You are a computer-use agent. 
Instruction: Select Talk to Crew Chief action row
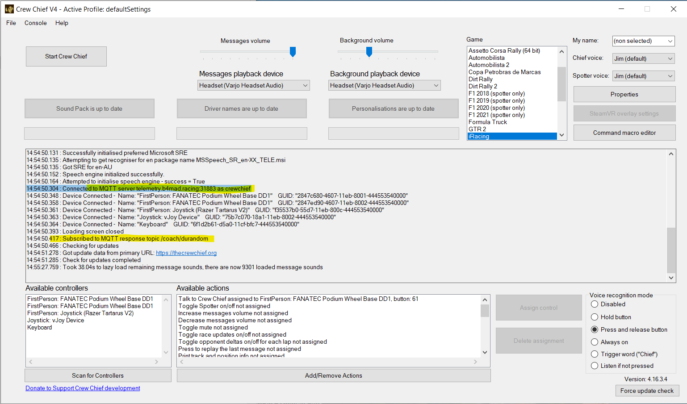(329, 299)
